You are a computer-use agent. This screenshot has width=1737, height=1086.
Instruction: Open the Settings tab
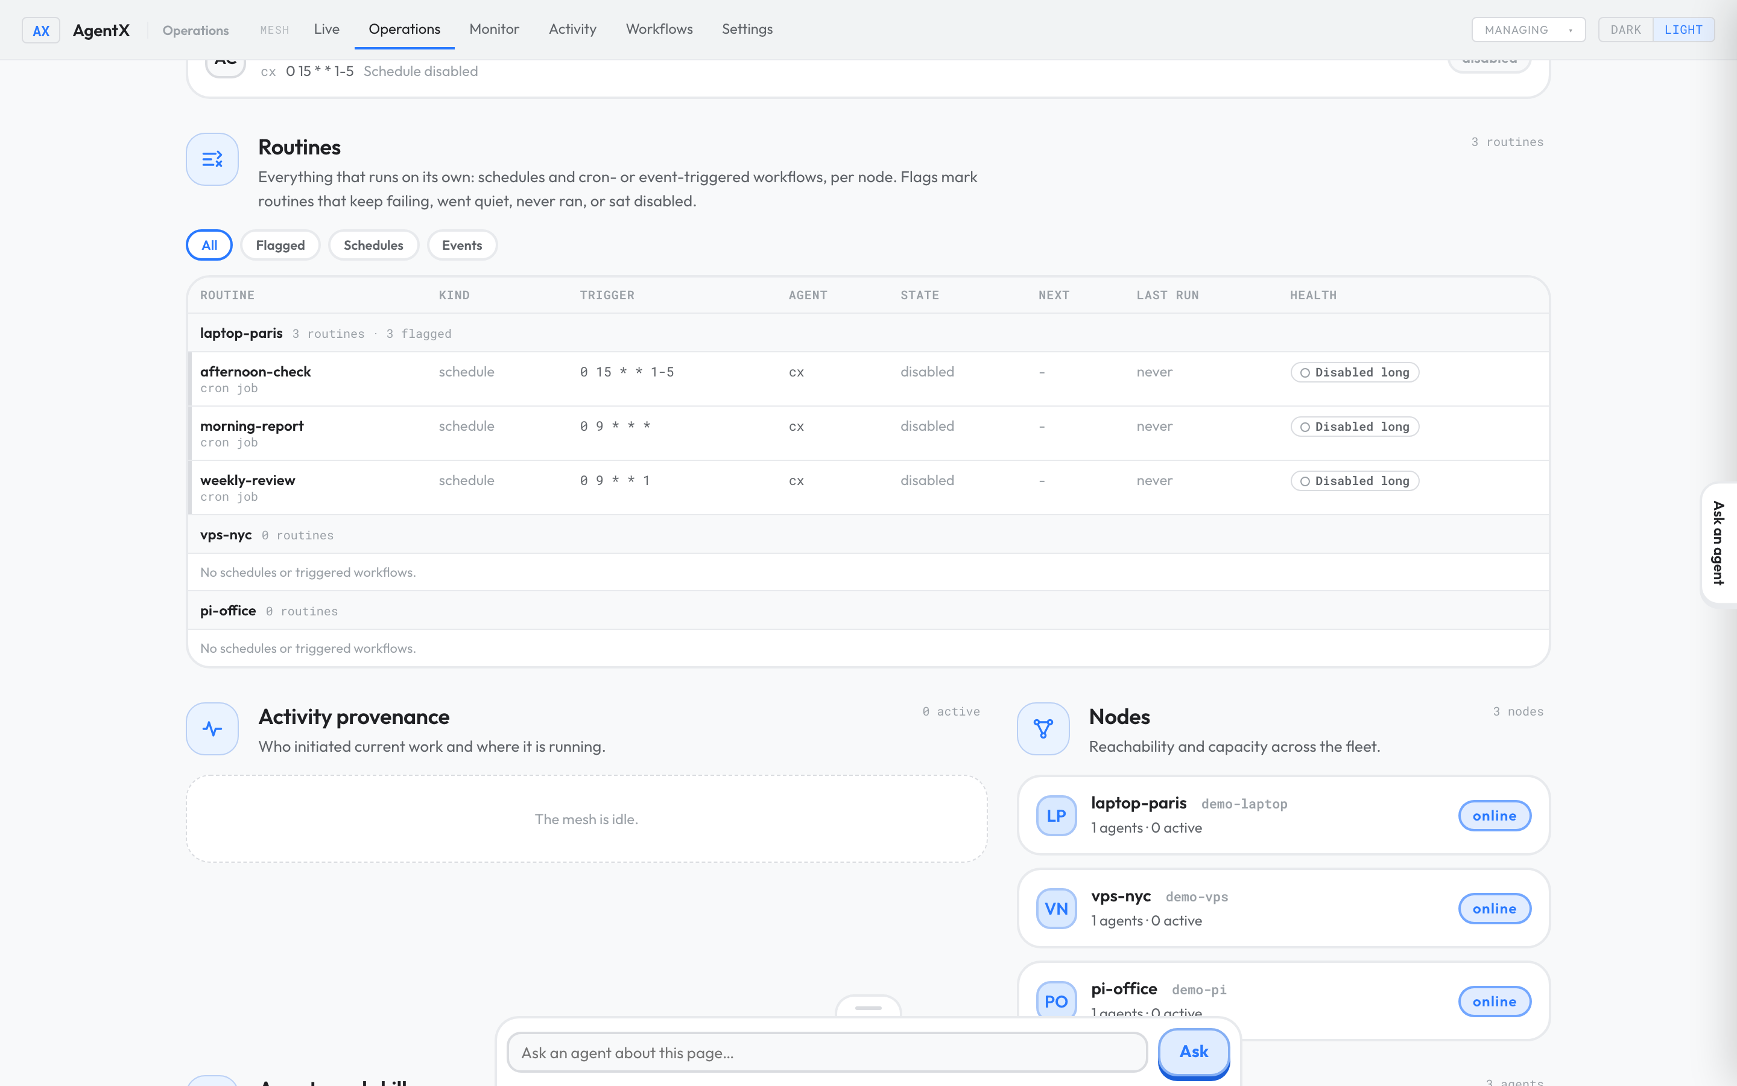pyautogui.click(x=747, y=30)
